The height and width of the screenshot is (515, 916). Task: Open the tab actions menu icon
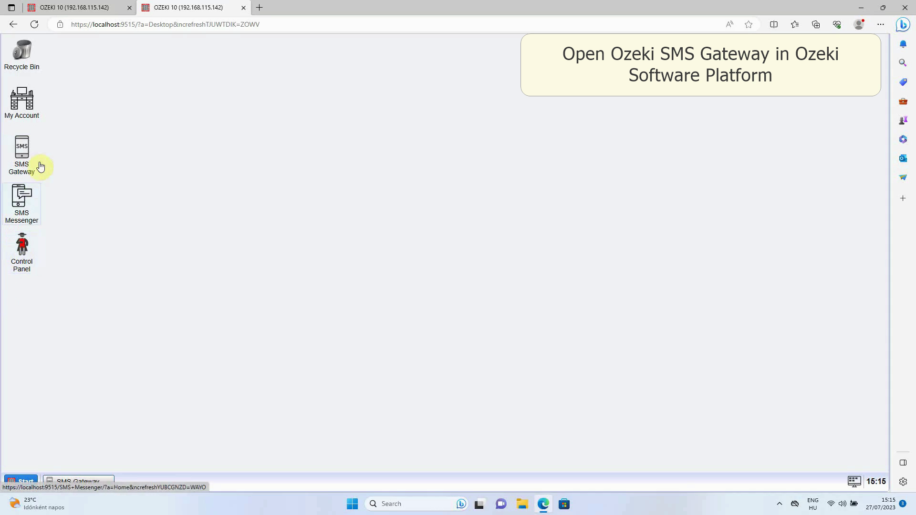pos(11,8)
